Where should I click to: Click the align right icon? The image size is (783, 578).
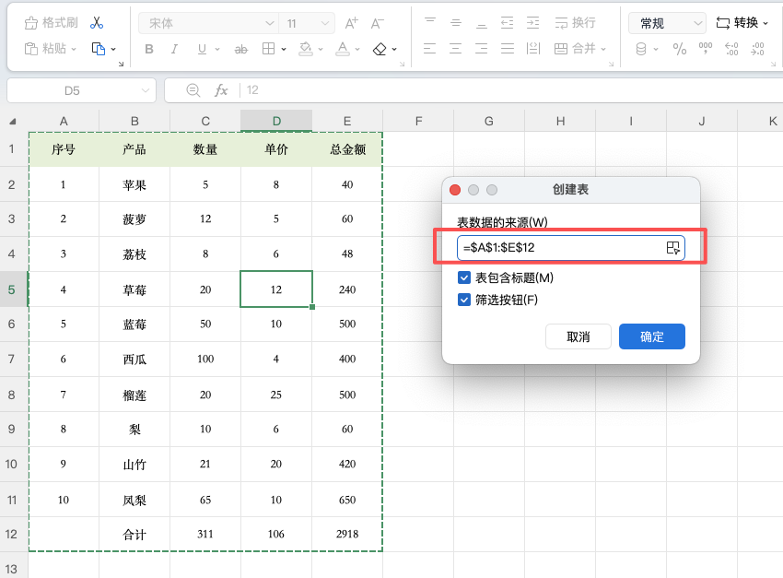point(482,49)
